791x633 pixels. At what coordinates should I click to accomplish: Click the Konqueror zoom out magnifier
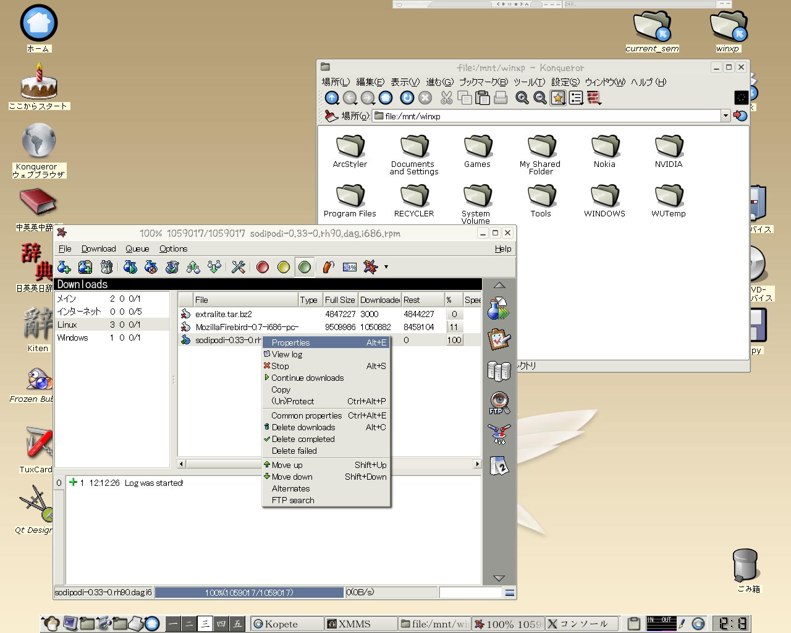point(540,98)
